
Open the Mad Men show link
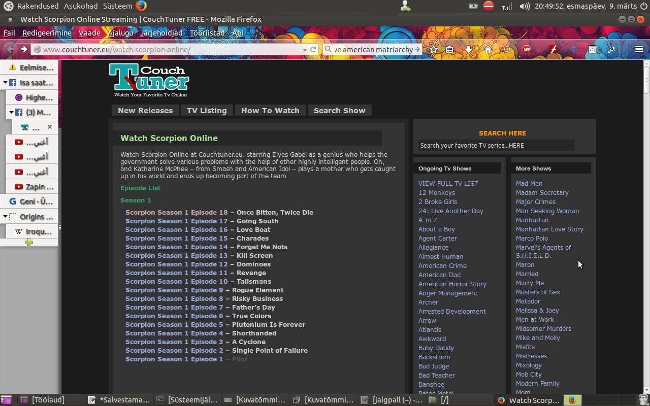tap(529, 184)
